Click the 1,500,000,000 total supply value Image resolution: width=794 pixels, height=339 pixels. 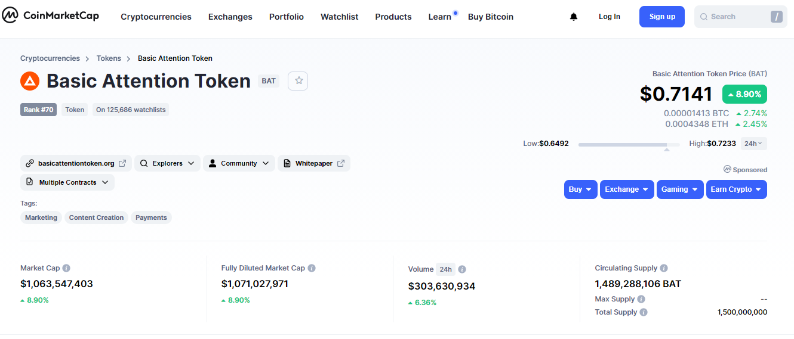tap(742, 312)
